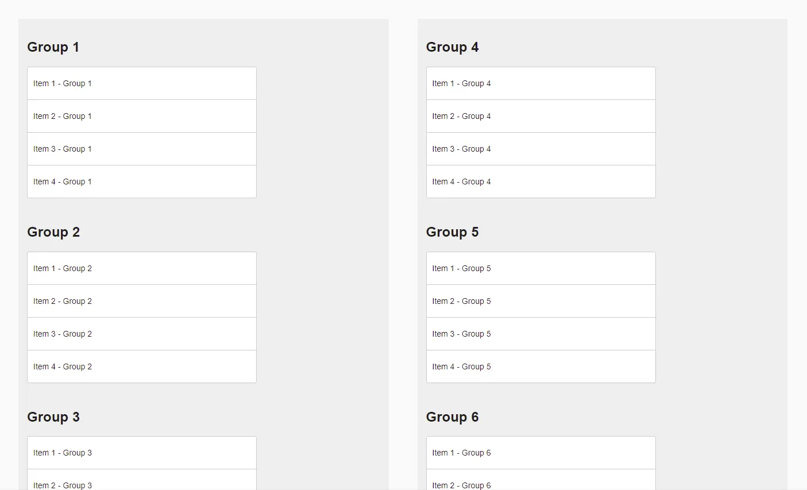807x490 pixels.
Task: Pick Item 4 - Group 1
Action: click(x=141, y=182)
